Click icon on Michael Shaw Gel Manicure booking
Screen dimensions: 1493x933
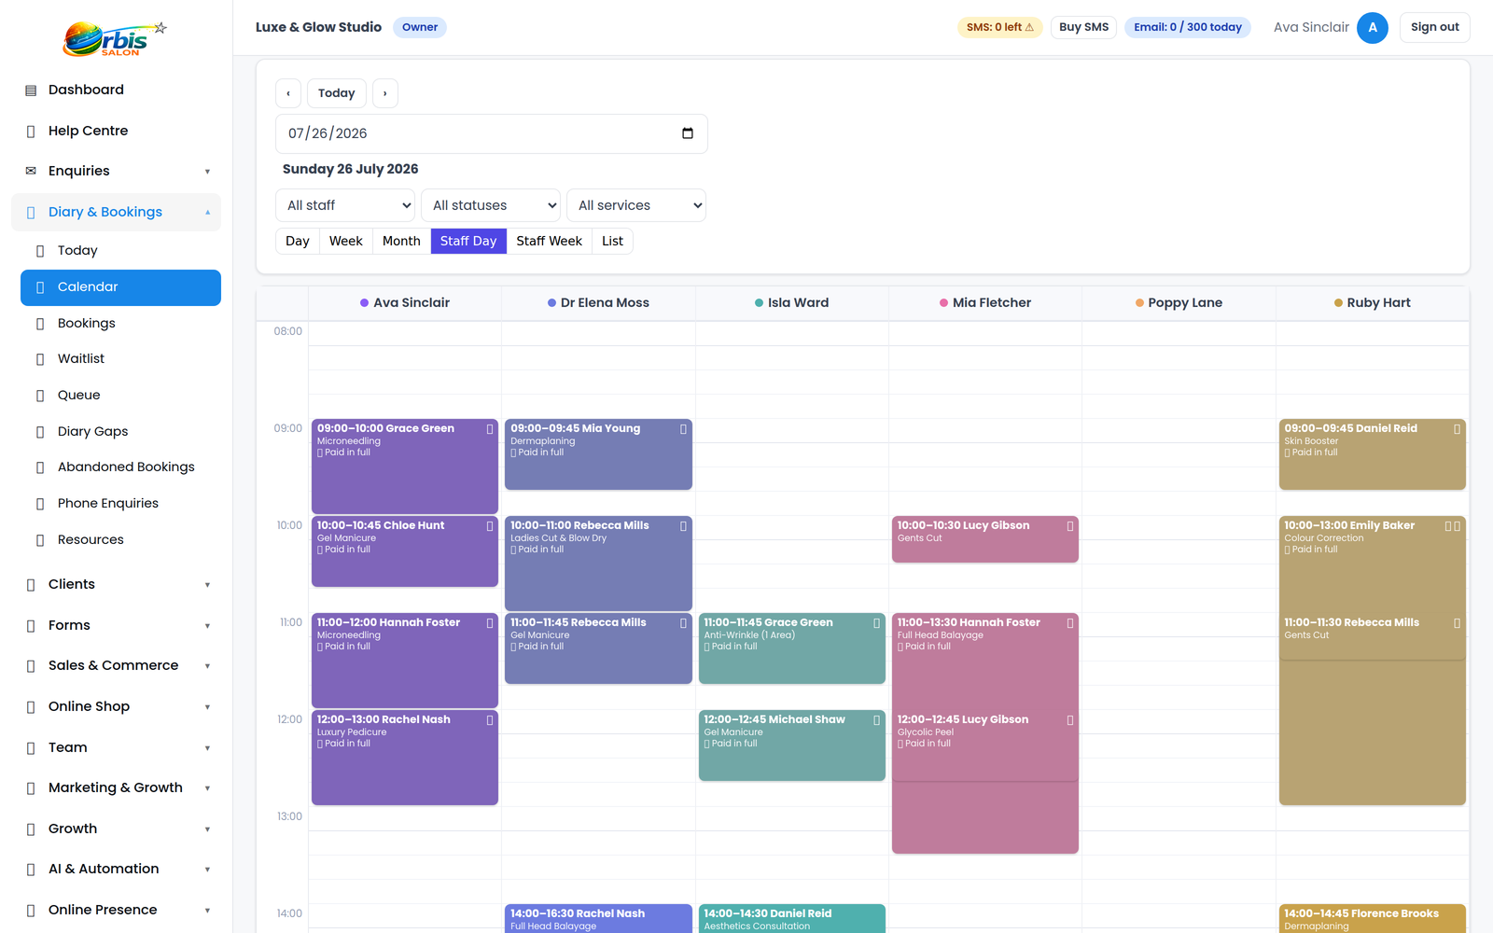click(876, 720)
